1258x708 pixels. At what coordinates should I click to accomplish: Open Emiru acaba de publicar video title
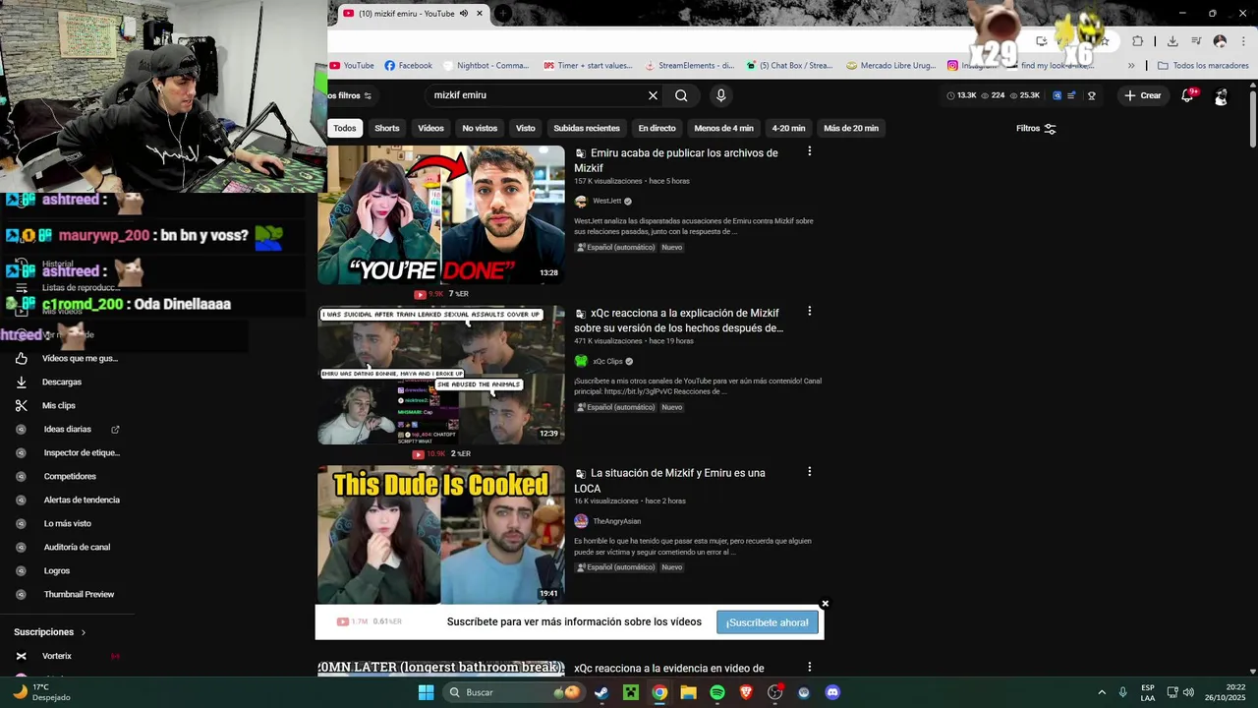coord(676,160)
